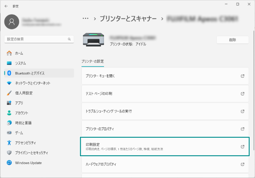Click the search magnifier icon

[69, 39]
